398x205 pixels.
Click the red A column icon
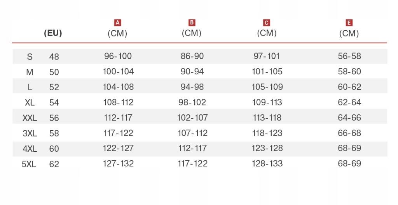click(x=118, y=23)
